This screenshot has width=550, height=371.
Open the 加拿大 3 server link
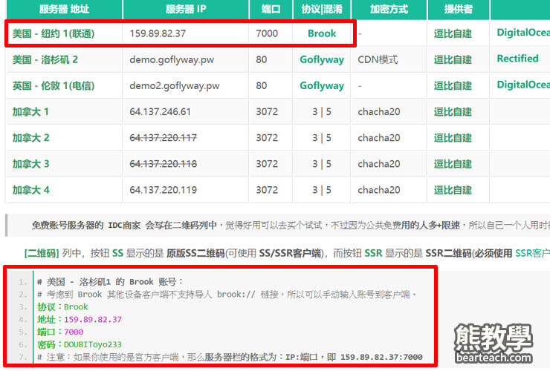tap(30, 164)
